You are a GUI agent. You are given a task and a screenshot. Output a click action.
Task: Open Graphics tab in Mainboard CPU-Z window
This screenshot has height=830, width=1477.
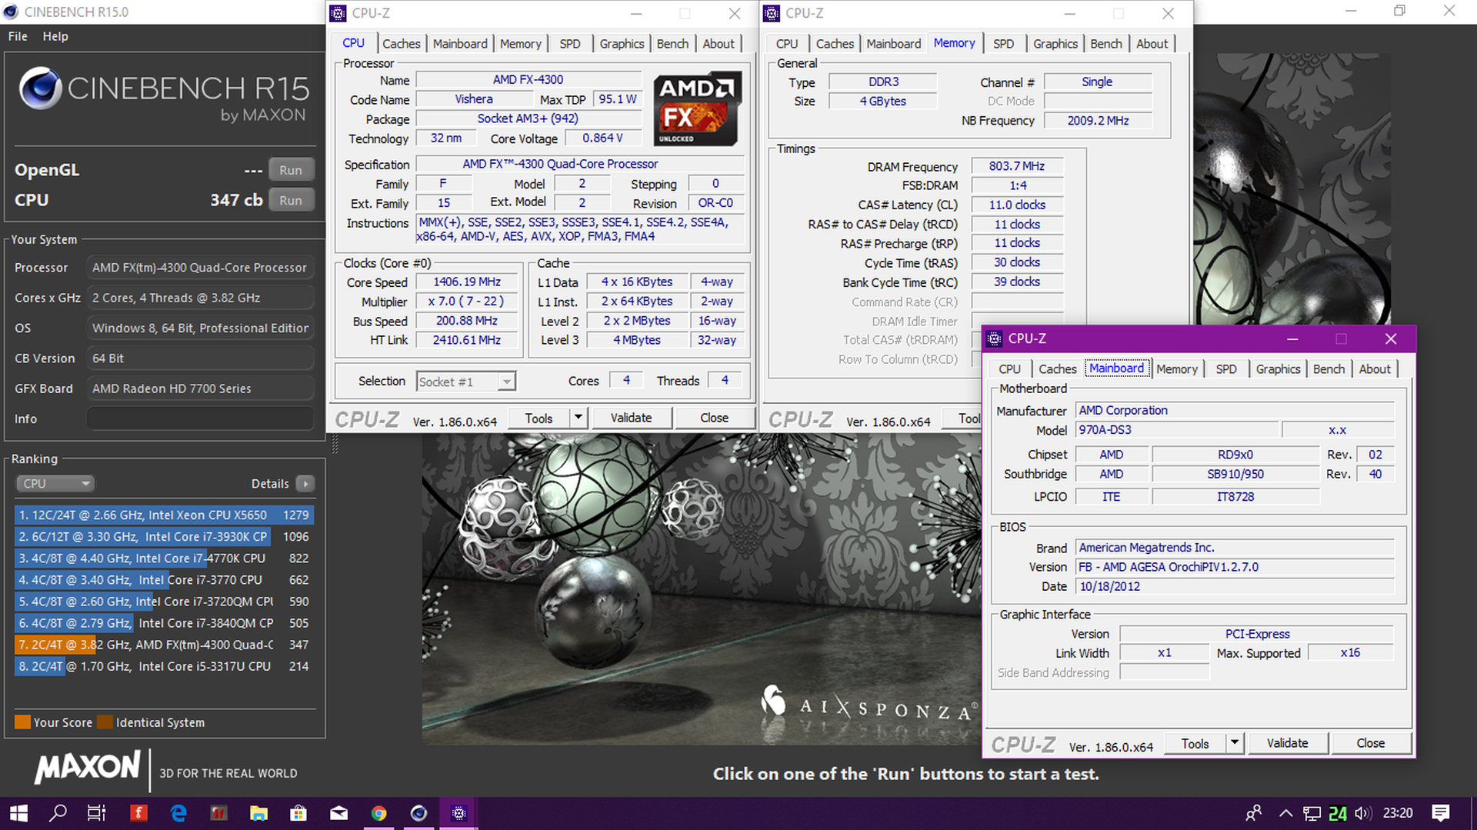pos(1278,369)
